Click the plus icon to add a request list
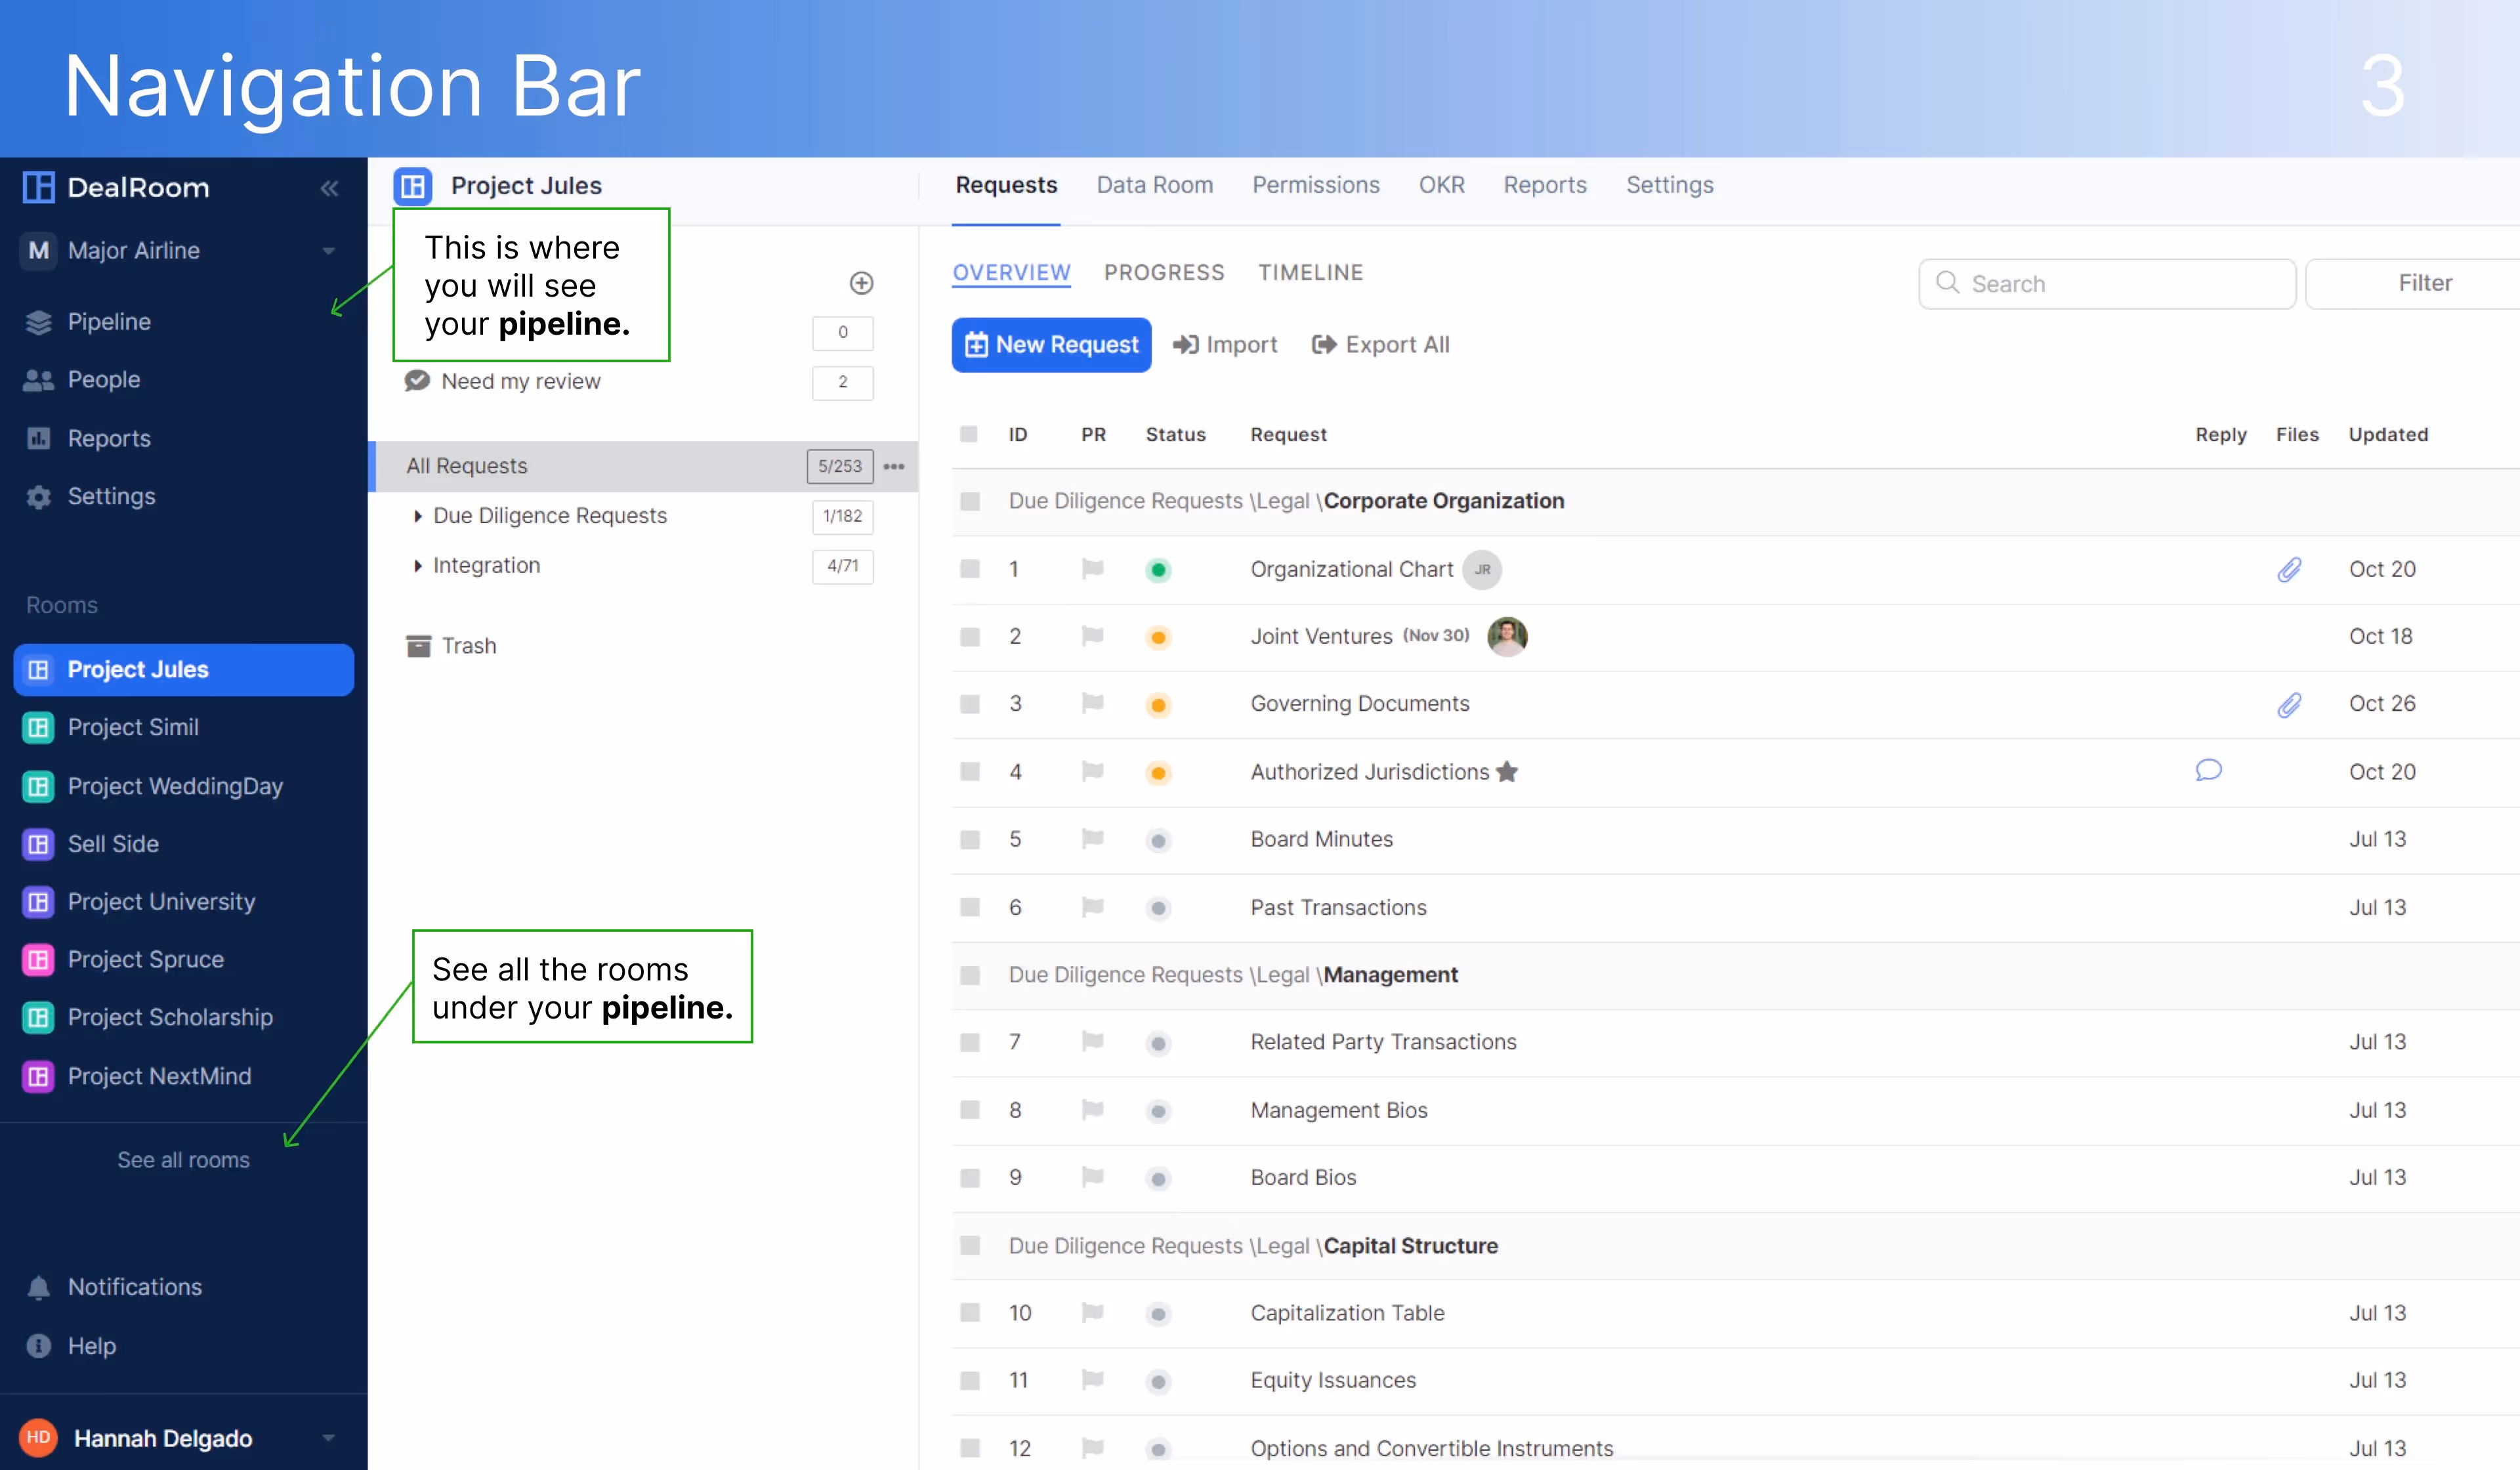 click(861, 283)
